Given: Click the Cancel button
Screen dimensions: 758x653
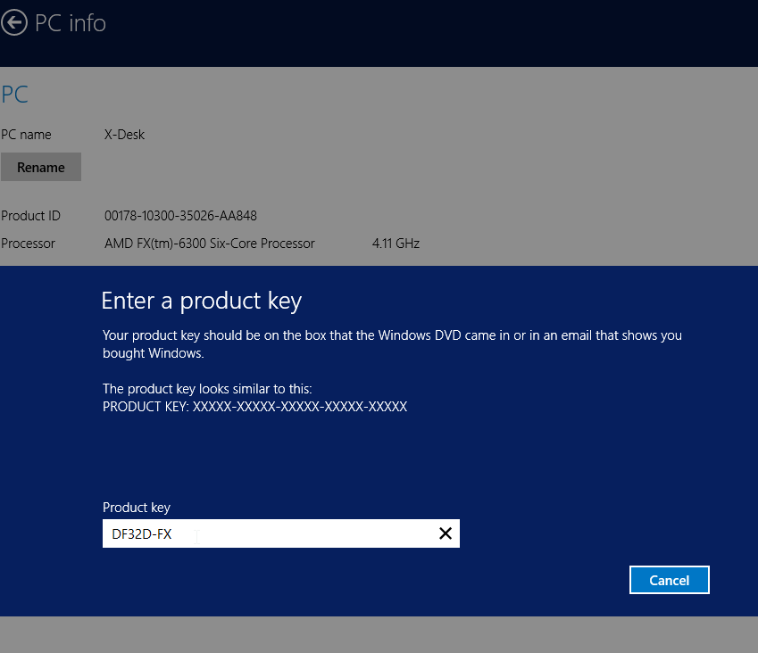Looking at the screenshot, I should (x=669, y=580).
